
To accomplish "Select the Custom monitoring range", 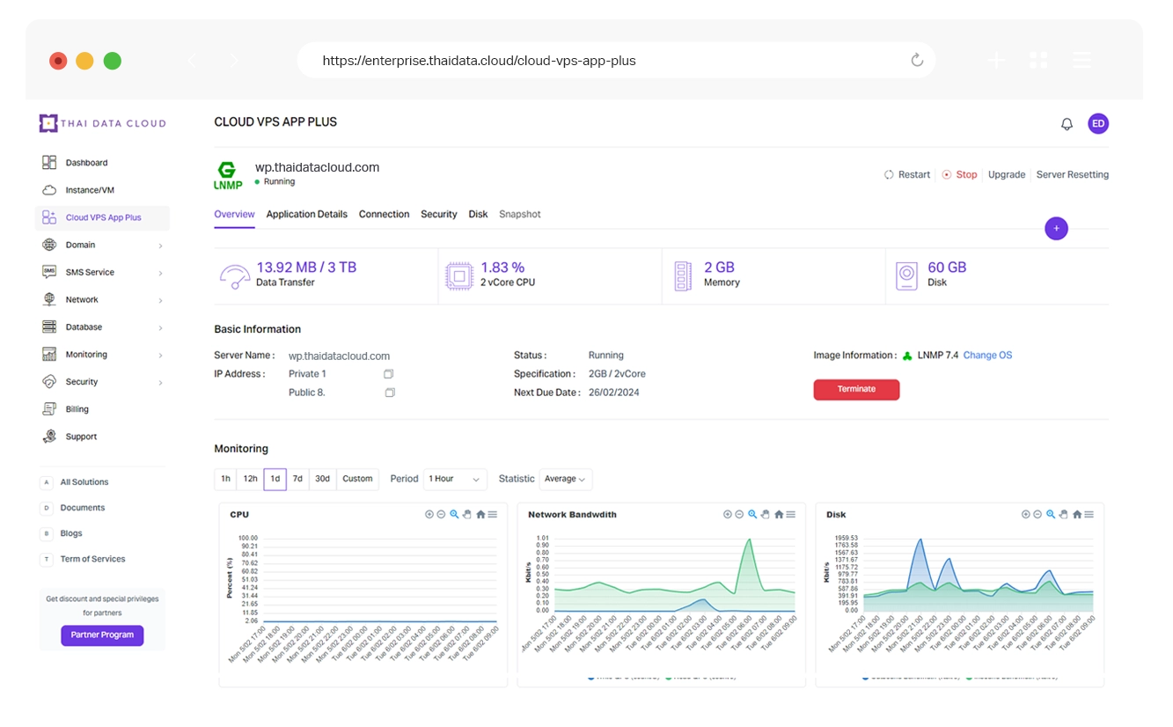I will pos(357,480).
